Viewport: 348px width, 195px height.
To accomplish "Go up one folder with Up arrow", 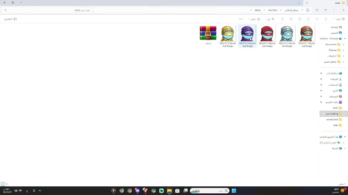I will [x=325, y=10].
